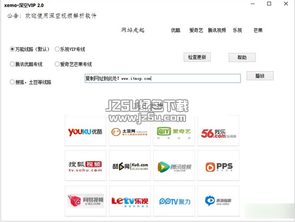Click the iQIYI logo tile
This screenshot has height=222, width=295.
click(173, 131)
